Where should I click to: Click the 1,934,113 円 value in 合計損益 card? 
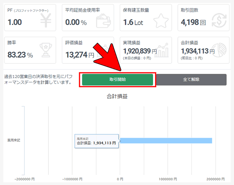tap(198, 51)
